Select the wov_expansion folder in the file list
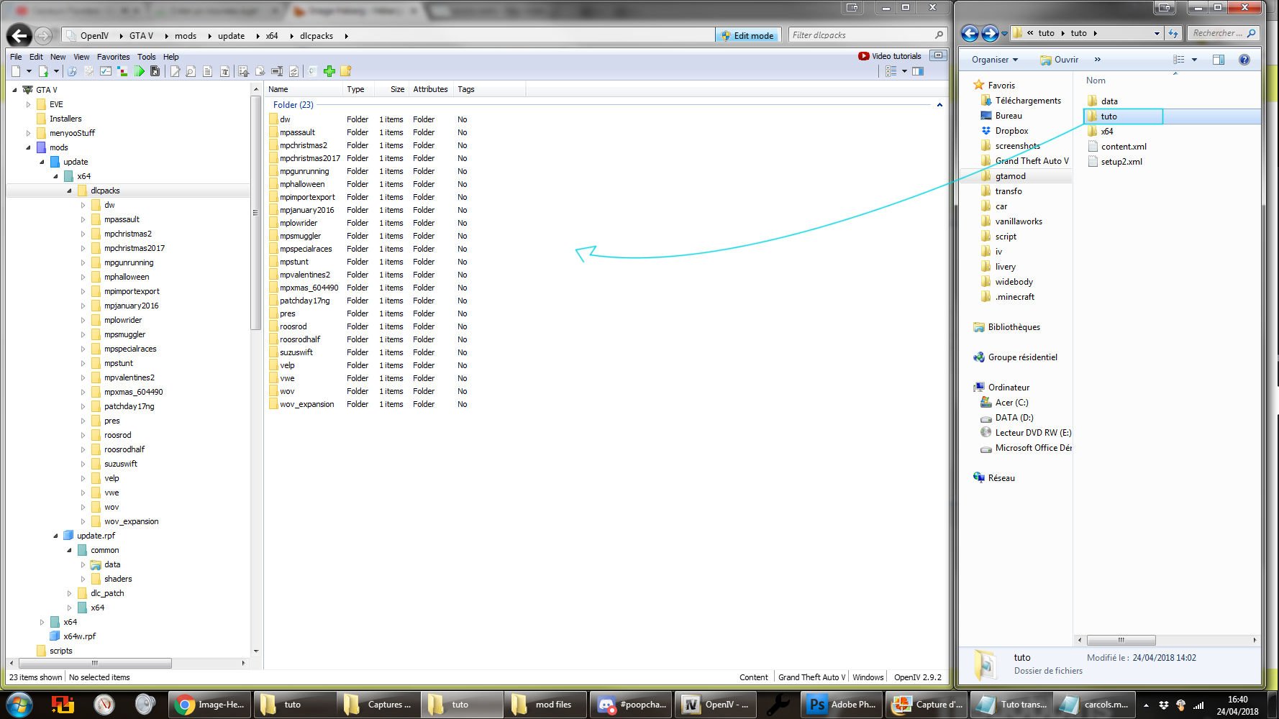 click(x=307, y=404)
